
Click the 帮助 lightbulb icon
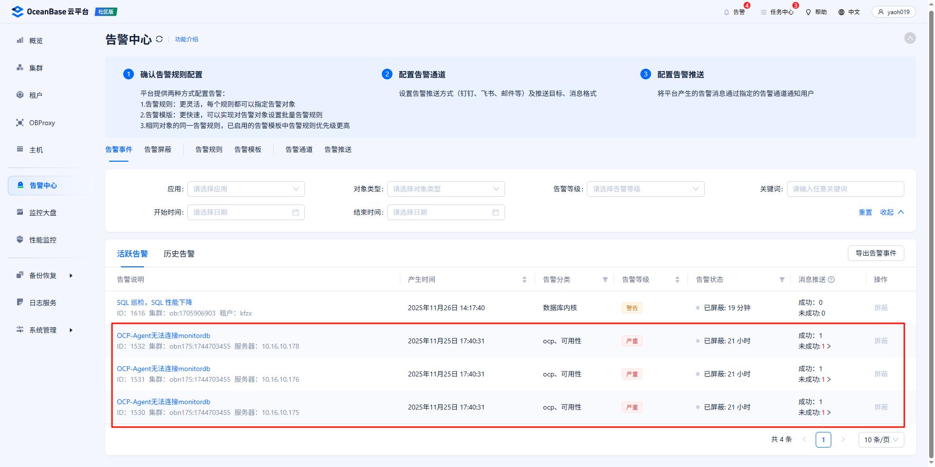(808, 12)
